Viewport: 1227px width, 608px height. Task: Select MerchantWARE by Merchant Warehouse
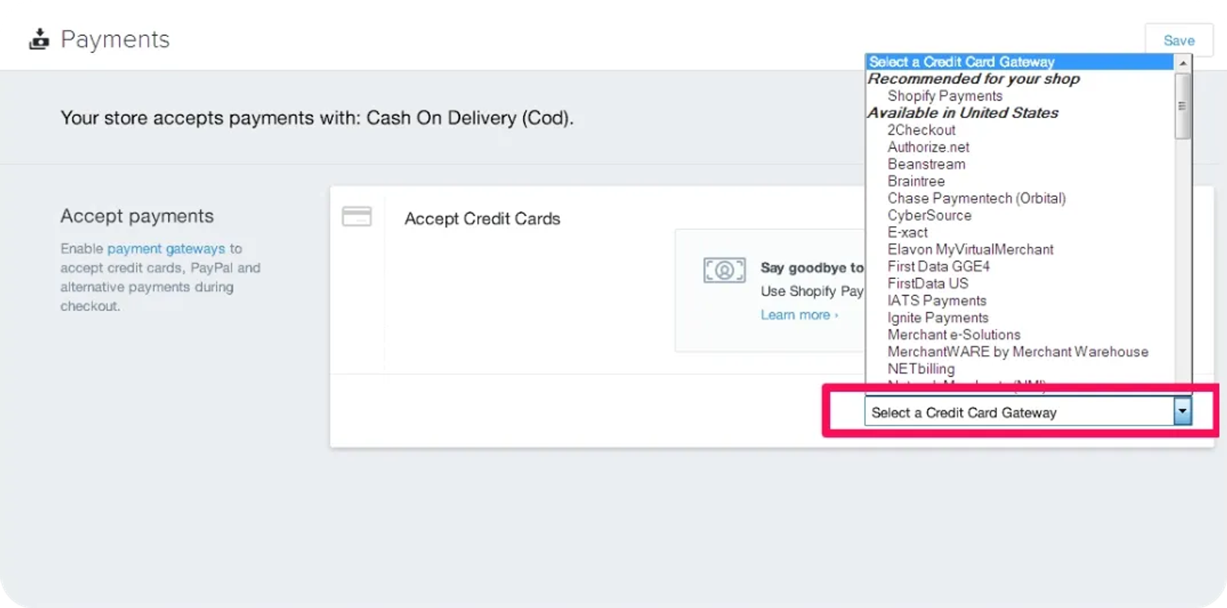[x=1018, y=352]
